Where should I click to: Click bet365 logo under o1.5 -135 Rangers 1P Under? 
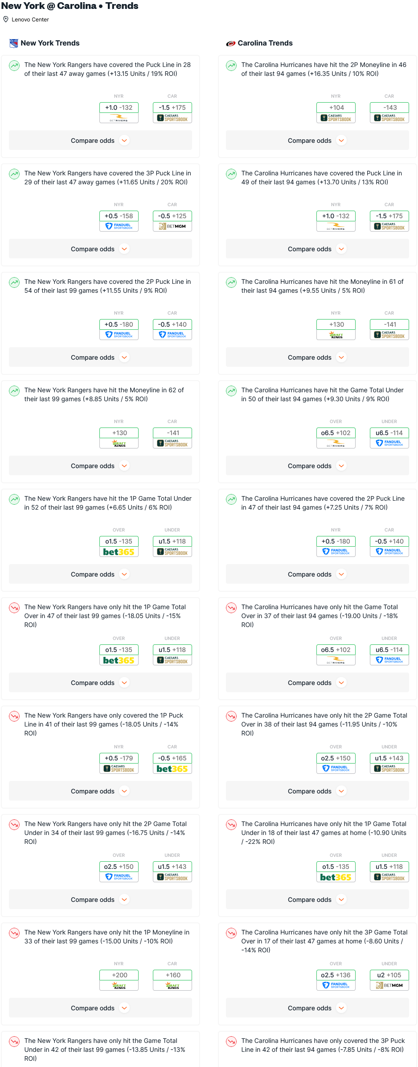coord(119,552)
